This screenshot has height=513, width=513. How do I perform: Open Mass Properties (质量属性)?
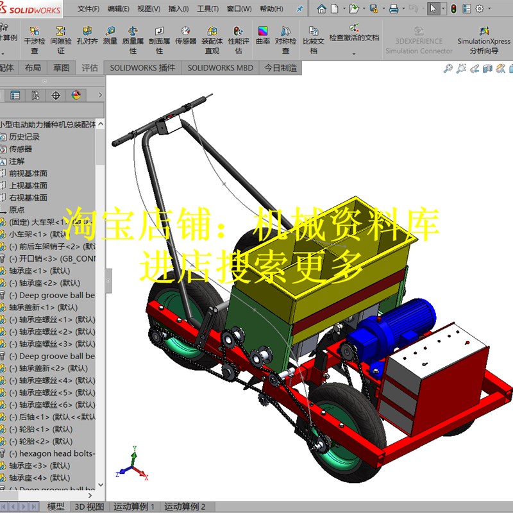point(133,40)
